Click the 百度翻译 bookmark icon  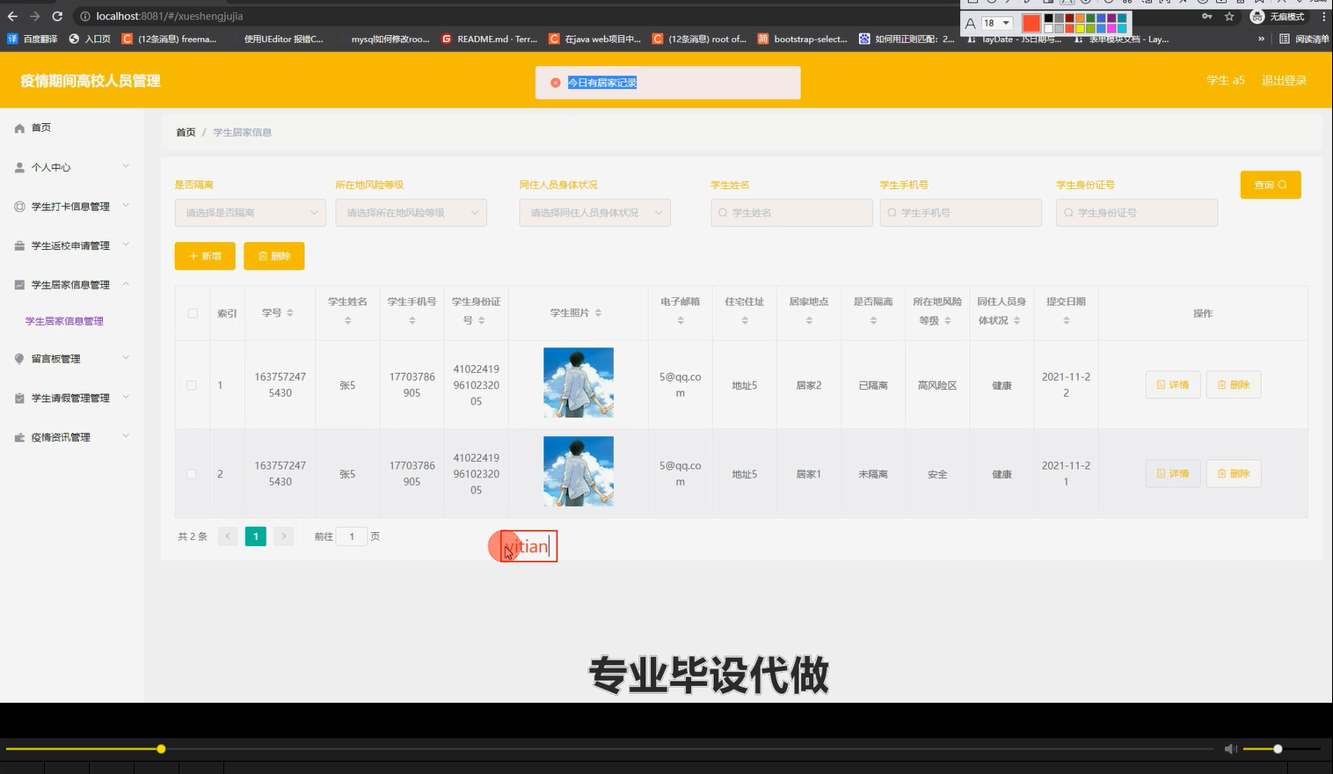click(x=12, y=39)
